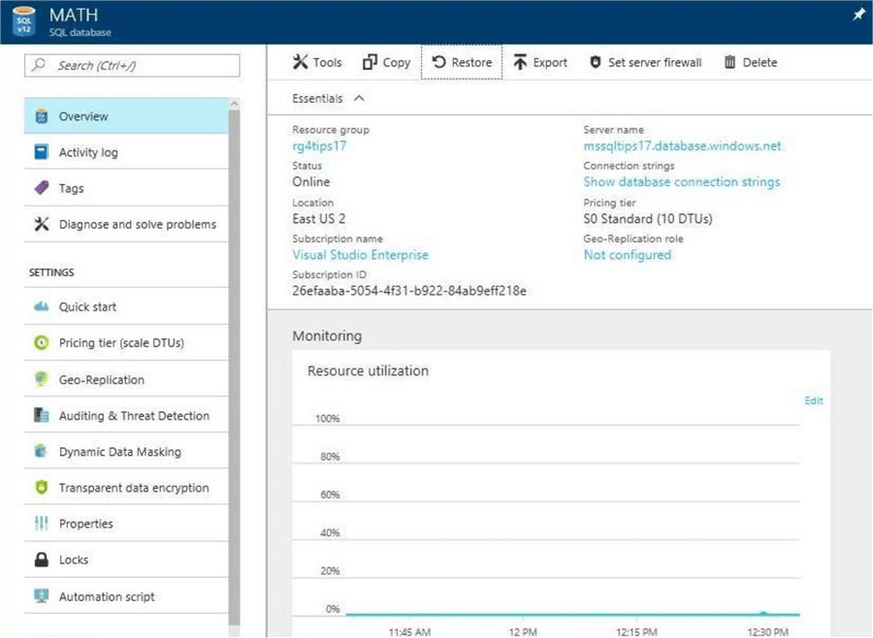
Task: Click the Export command text
Action: [550, 62]
